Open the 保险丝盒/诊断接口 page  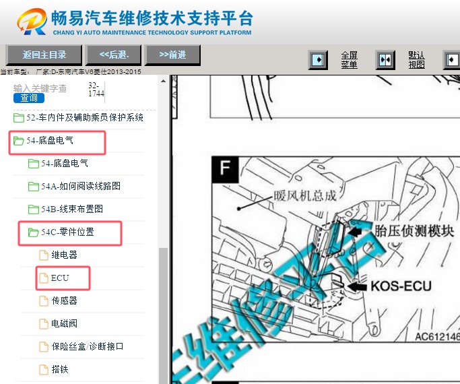[x=88, y=346]
